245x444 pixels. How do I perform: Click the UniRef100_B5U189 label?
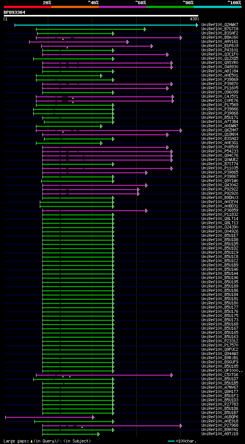(x=220, y=286)
